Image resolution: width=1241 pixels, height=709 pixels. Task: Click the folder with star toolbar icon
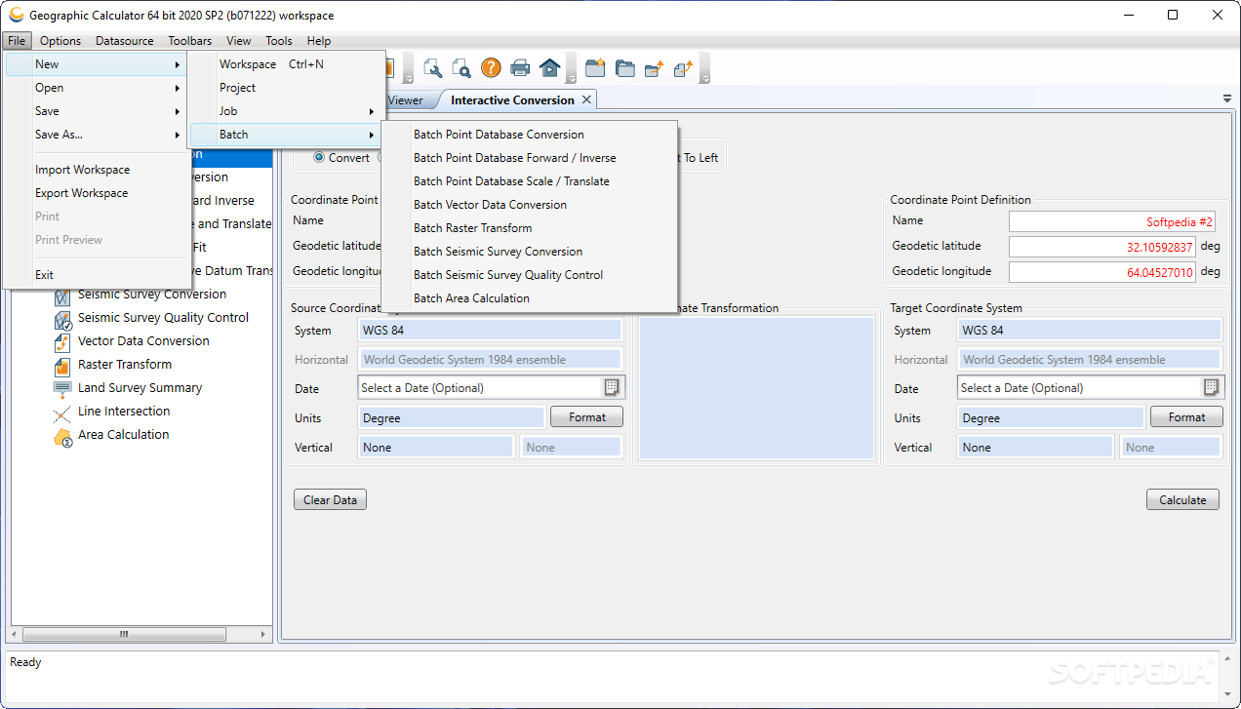pos(595,68)
